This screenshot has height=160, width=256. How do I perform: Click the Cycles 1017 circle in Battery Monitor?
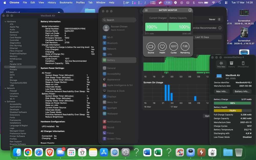point(174,46)
